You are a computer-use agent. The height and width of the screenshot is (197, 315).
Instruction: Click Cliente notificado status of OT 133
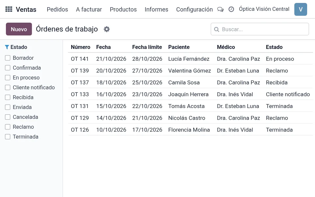tap(288, 95)
